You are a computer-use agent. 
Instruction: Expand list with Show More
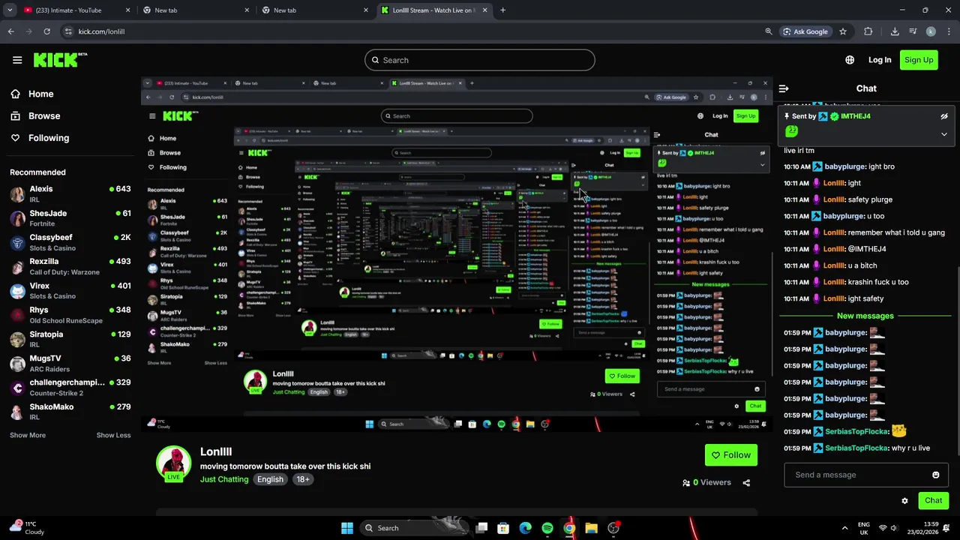point(28,435)
